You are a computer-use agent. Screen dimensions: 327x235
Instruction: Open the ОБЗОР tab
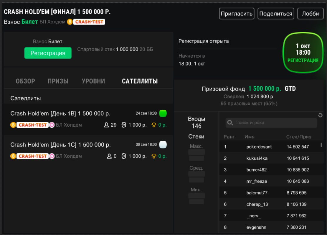click(25, 81)
